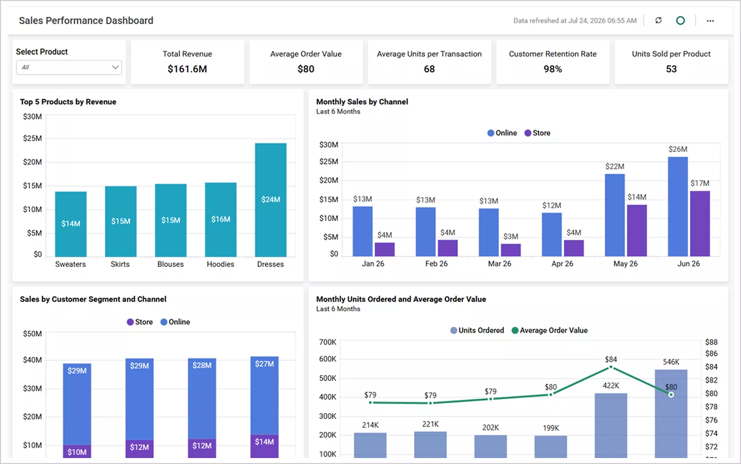
Task: Click the highlighted $80 line end point
Action: pos(671,395)
